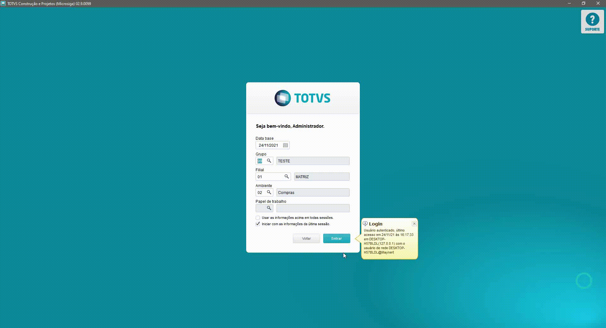Screen dimensions: 606x328
Task: Open the Suporte help icon
Action: (x=592, y=22)
